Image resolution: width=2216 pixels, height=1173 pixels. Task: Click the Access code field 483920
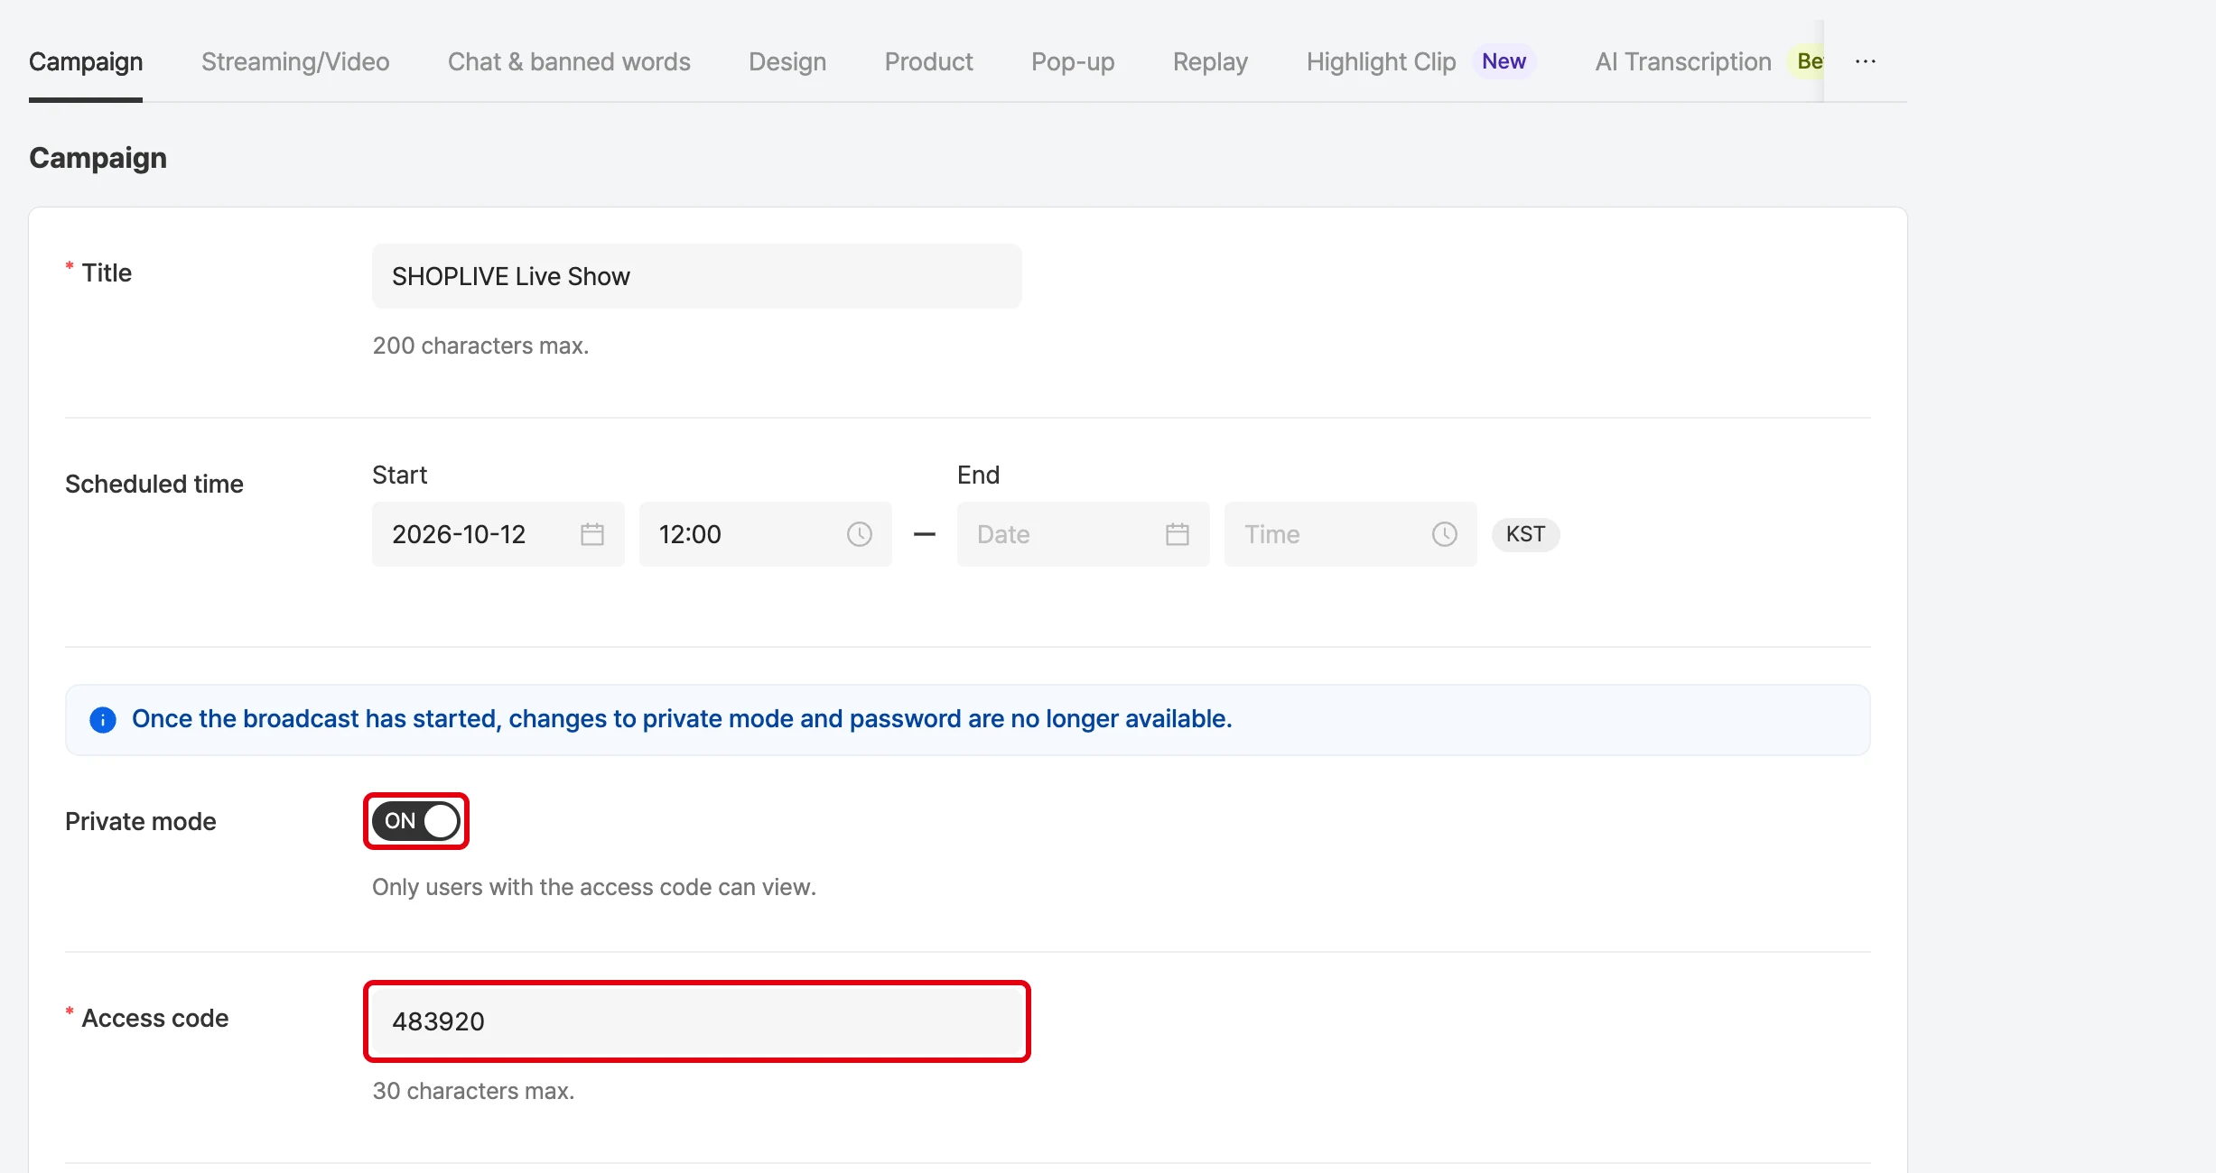coord(697,1021)
